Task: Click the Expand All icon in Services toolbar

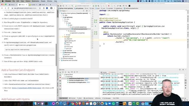Action: (x=63, y=72)
